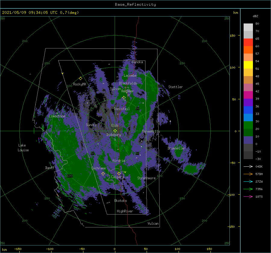The width and height of the screenshot is (271, 253).
Task: Pick the magenta 39–42 dBZ swatch
Action: (x=248, y=95)
